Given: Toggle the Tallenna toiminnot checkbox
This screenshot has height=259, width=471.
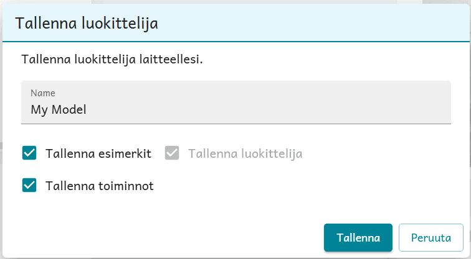Looking at the screenshot, I should coord(29,184).
